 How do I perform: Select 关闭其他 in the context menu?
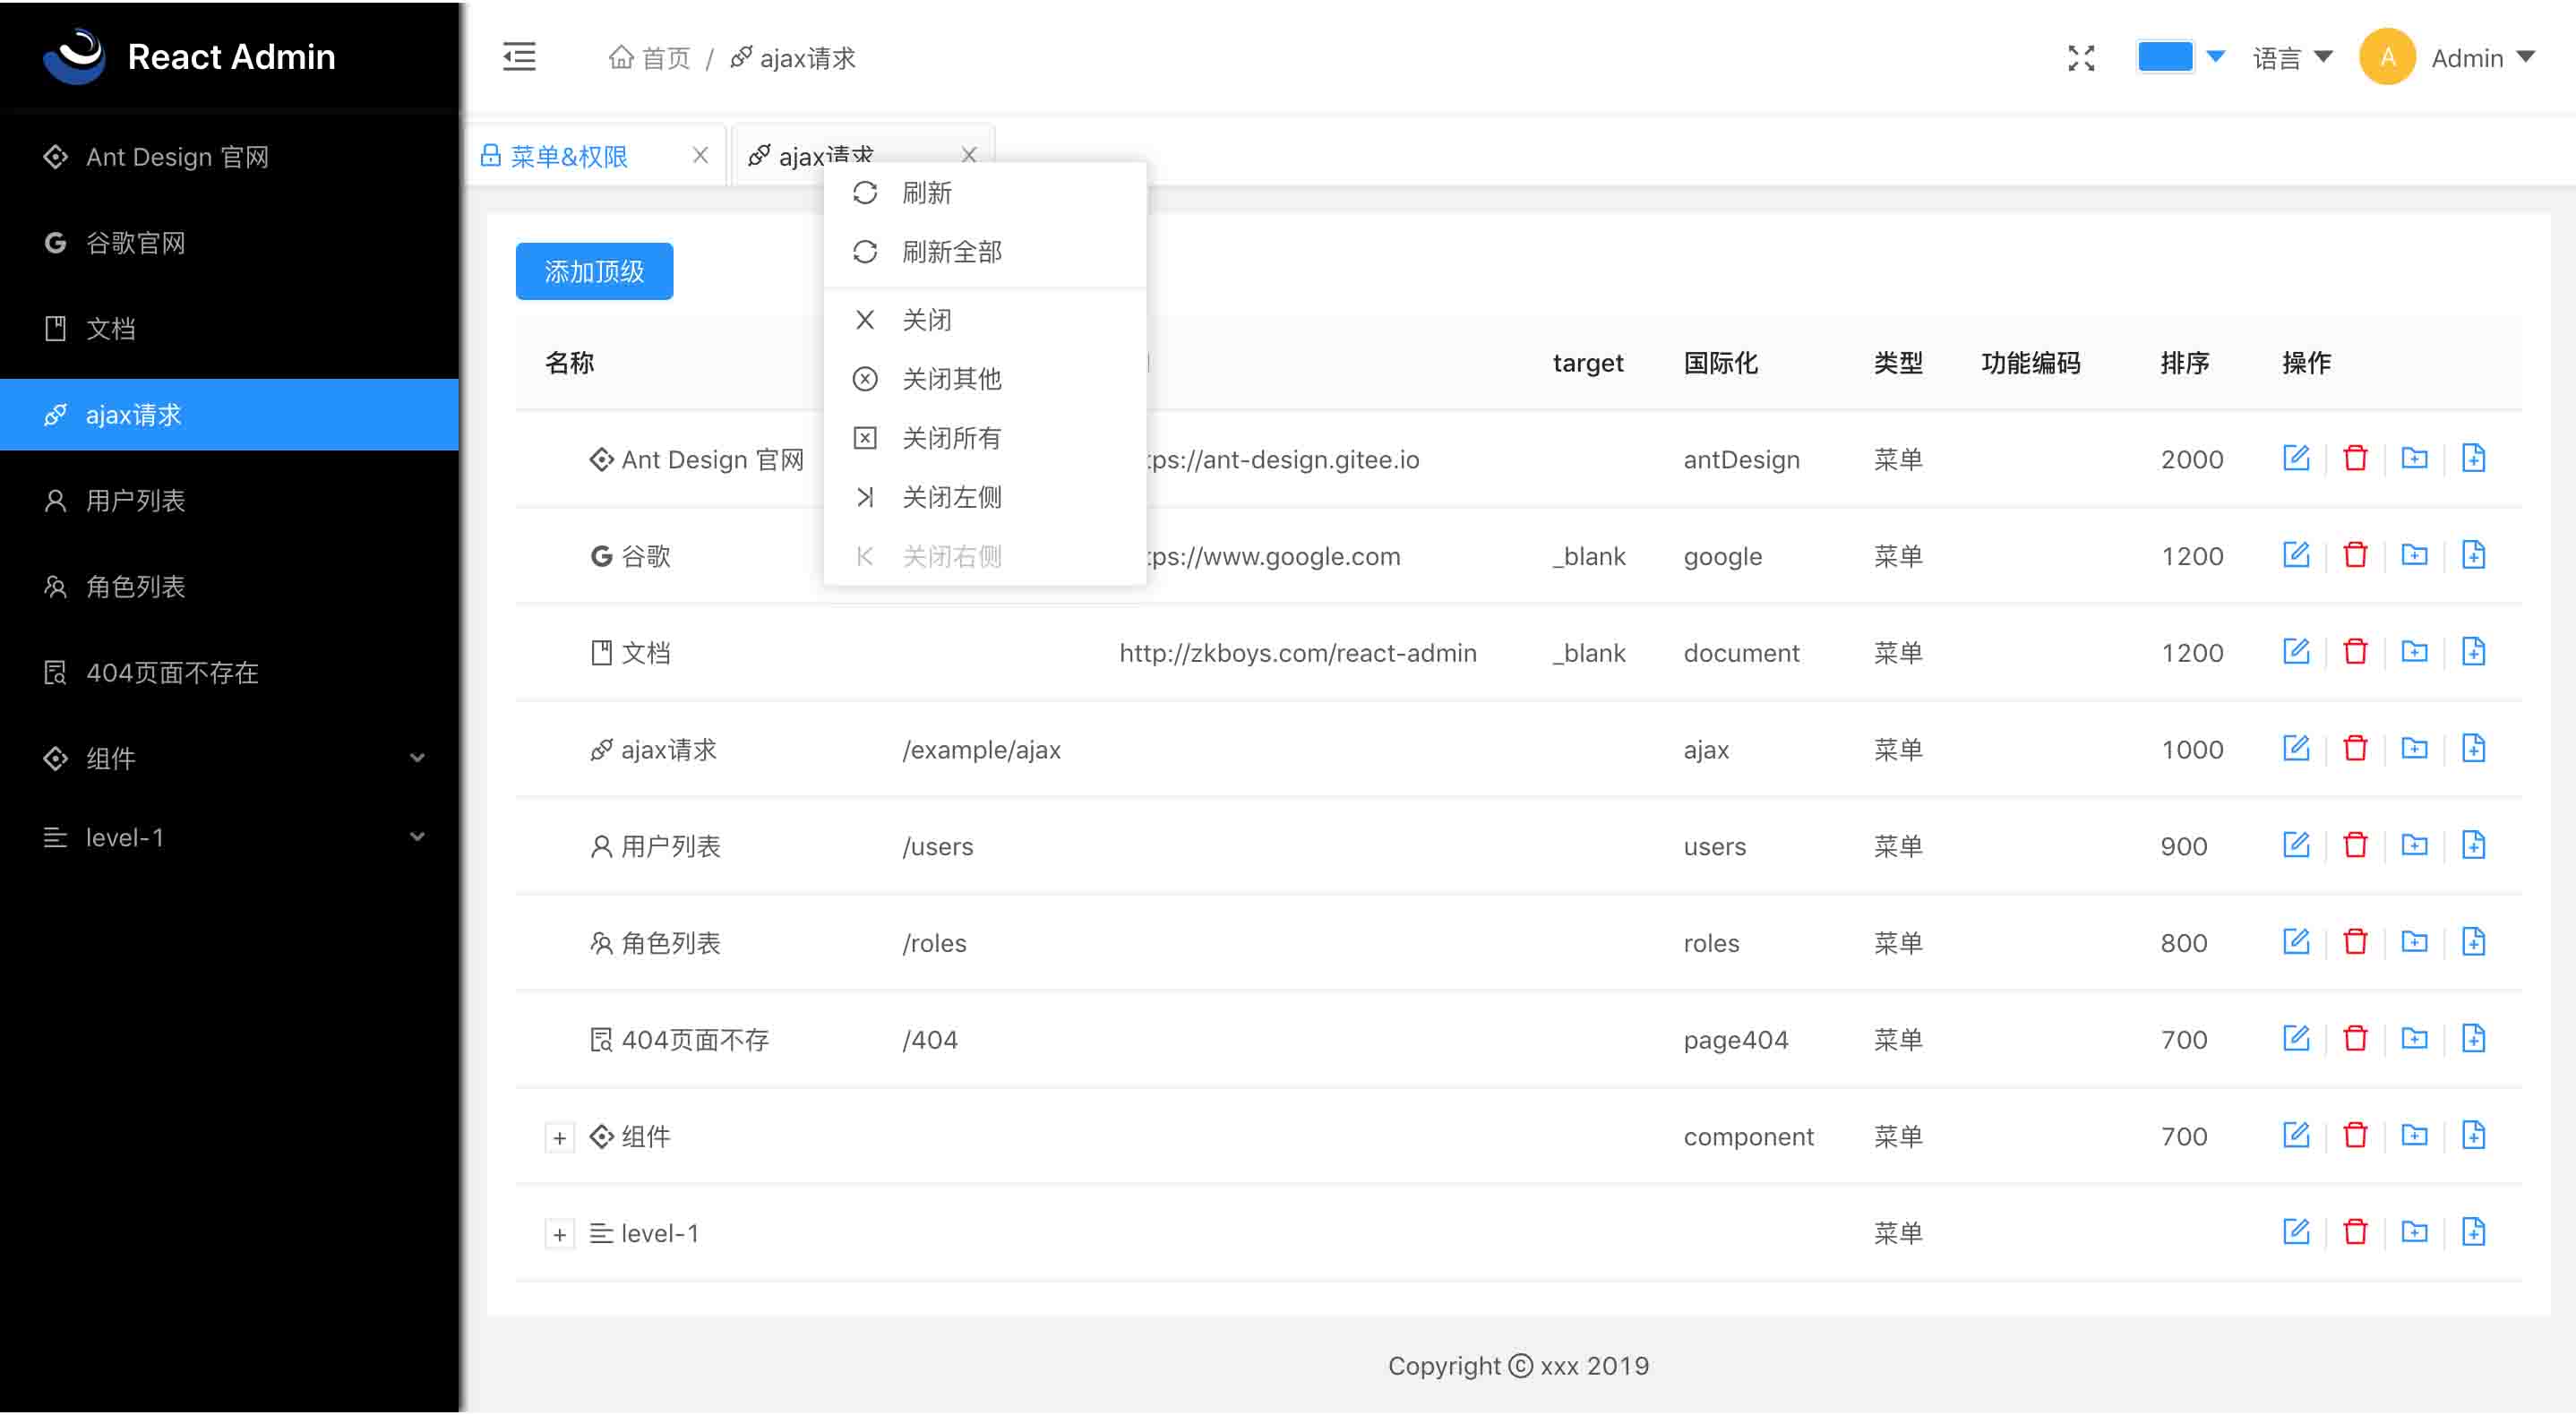[x=951, y=379]
